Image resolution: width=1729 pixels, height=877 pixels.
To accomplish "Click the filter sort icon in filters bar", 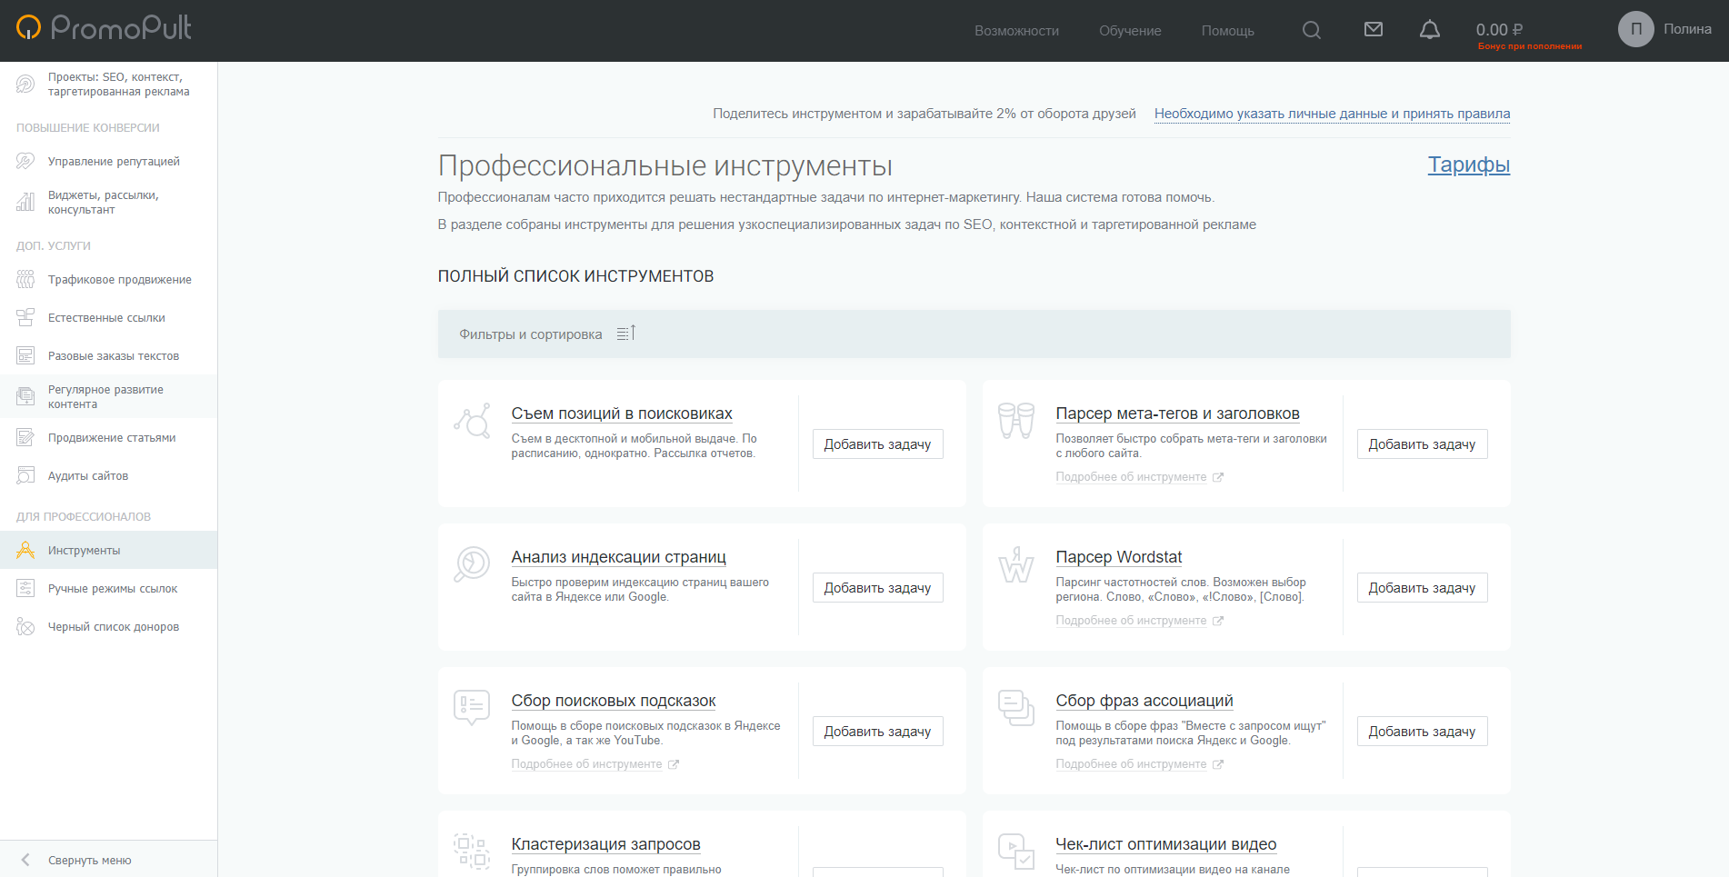I will (x=626, y=334).
